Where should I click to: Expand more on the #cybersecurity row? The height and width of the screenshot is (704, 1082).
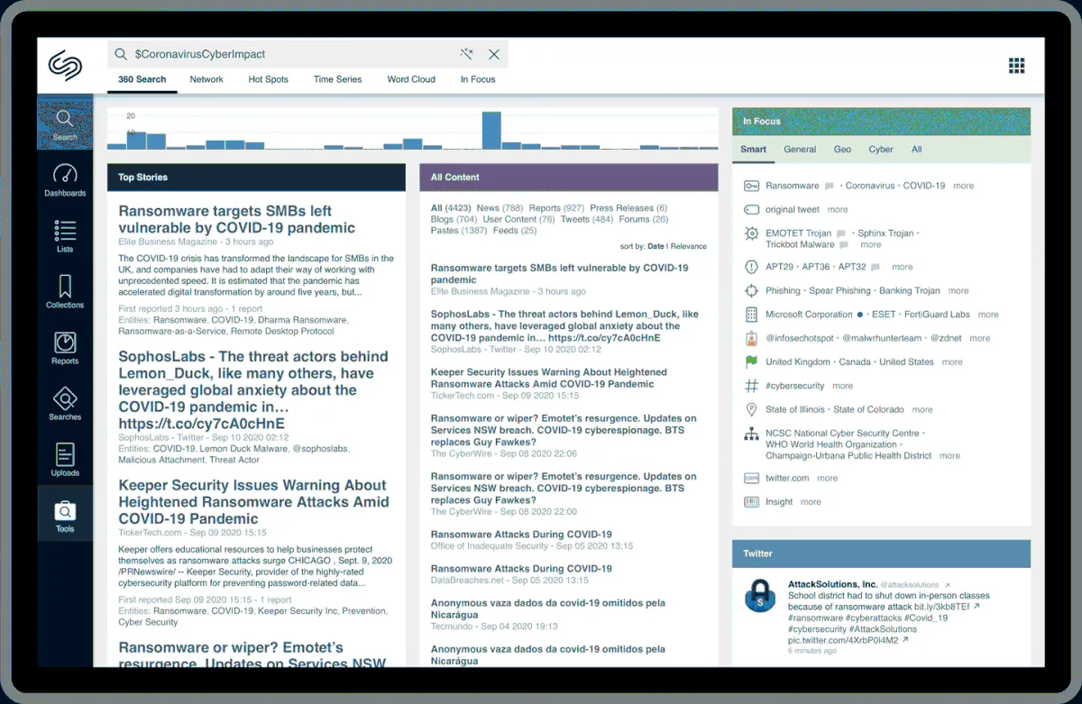[x=842, y=386]
